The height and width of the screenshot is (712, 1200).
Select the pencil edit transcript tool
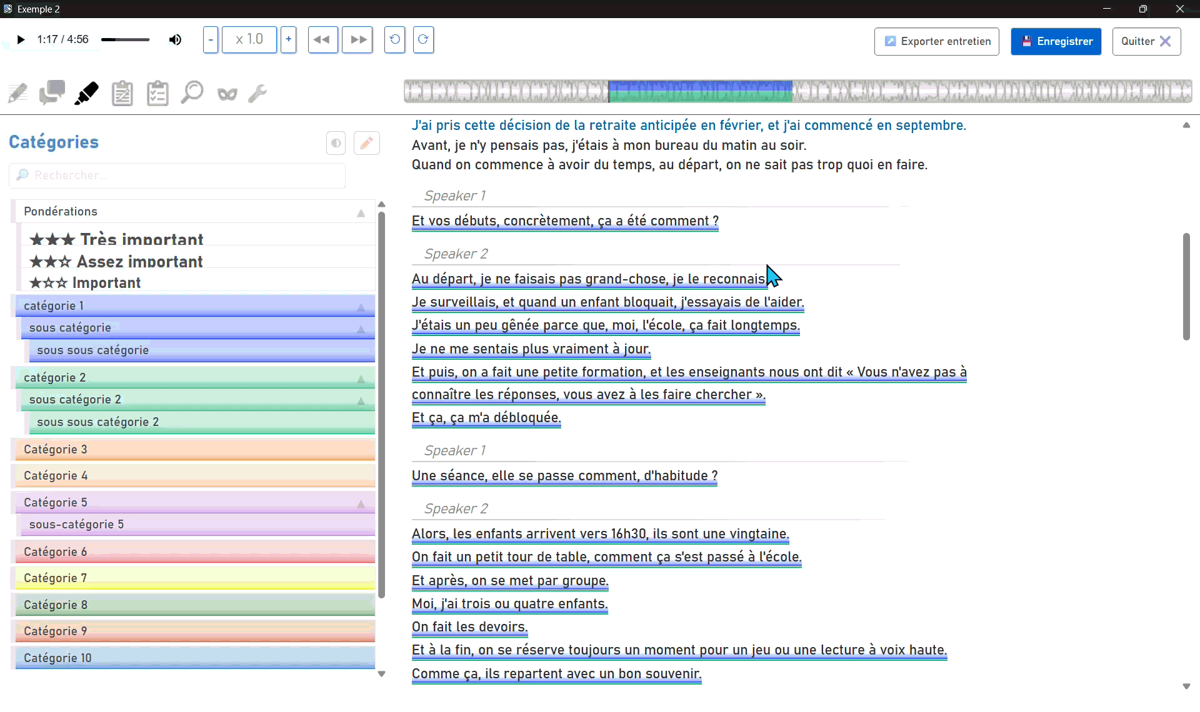click(17, 94)
